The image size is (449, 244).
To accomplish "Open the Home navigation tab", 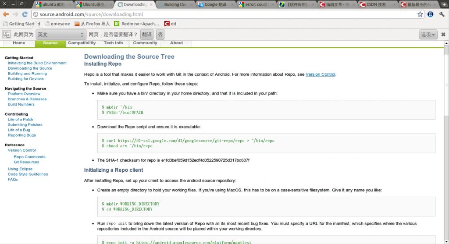I will coord(19,43).
